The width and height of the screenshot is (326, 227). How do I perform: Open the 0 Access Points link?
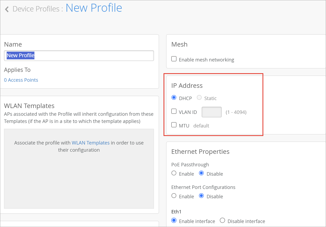(21, 80)
